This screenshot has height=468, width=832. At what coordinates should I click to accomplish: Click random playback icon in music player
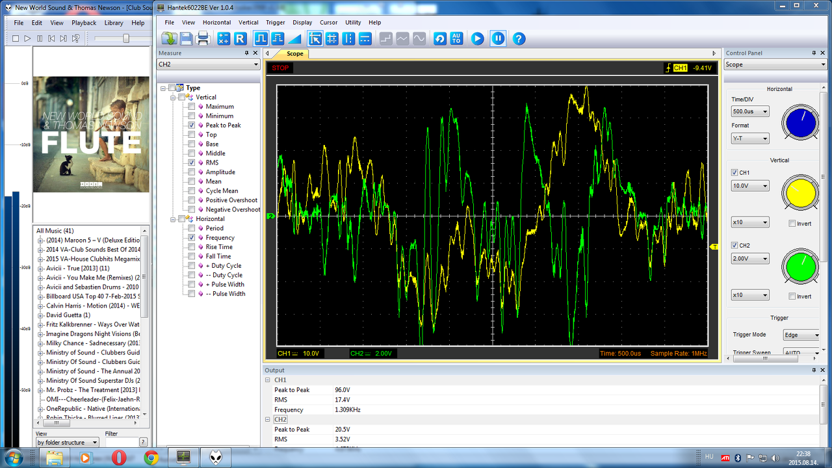[x=76, y=38]
